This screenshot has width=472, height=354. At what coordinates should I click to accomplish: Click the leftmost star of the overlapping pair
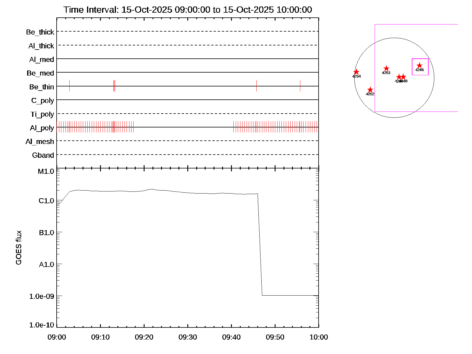tap(399, 77)
